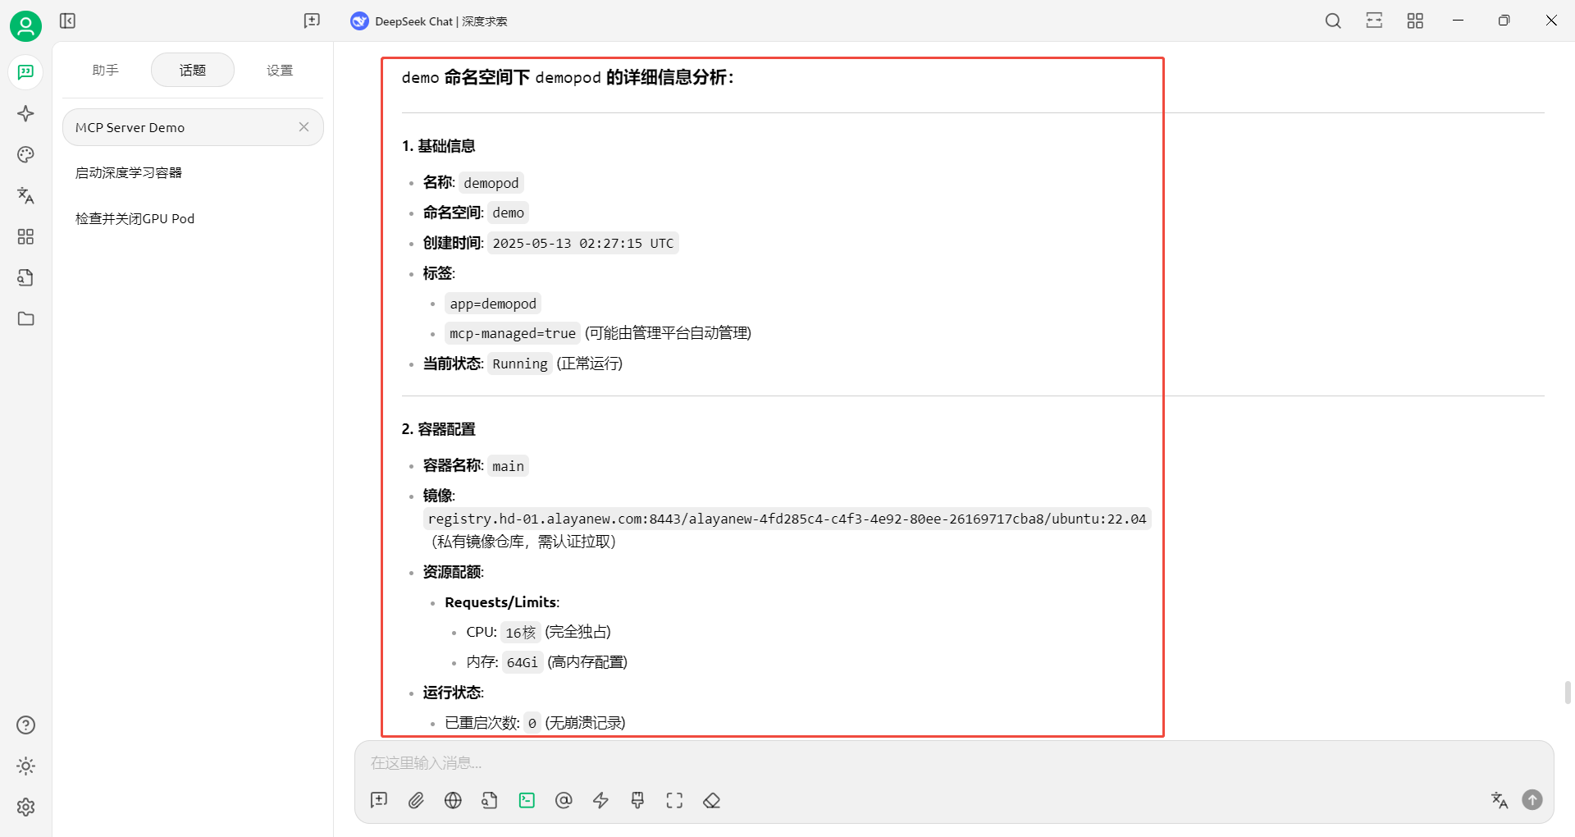1575x837 pixels.
Task: Toggle the web search globe in input bar
Action: (453, 800)
